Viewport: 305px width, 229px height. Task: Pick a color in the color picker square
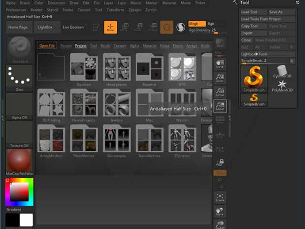pos(19,192)
